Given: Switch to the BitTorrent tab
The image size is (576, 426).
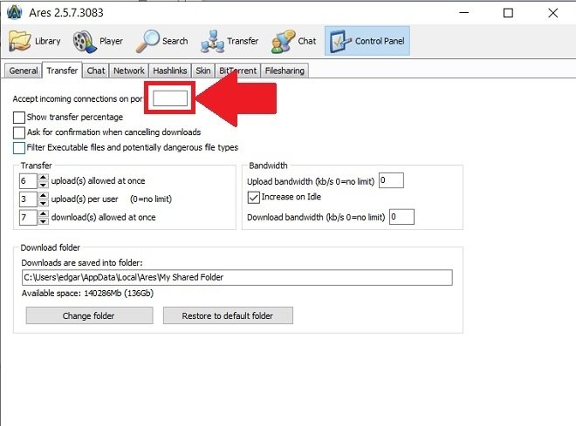Looking at the screenshot, I should (237, 71).
